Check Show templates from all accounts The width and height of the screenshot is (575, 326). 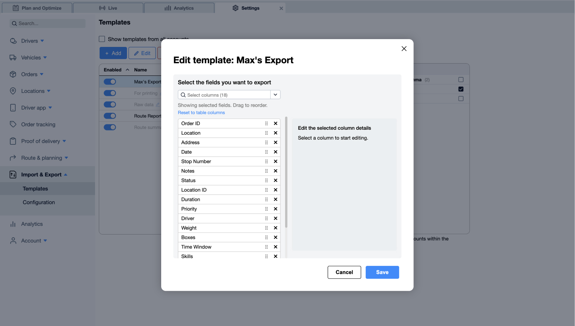pos(102,39)
